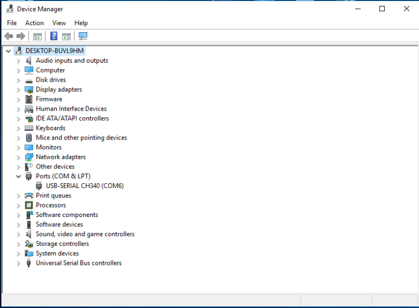Open the File menu
Screen dimensions: 419x308
pos(11,23)
